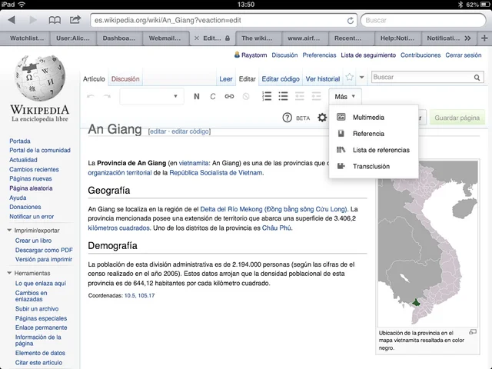This screenshot has height=369, width=492.
Task: Follow the vietnamita link in article
Action: (x=193, y=163)
